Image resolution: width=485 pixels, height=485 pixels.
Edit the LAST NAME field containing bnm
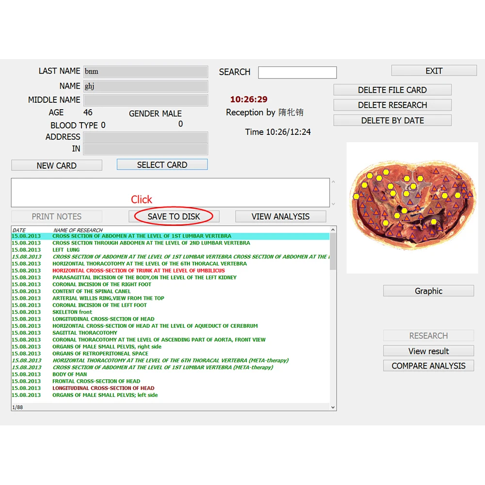[x=145, y=71]
